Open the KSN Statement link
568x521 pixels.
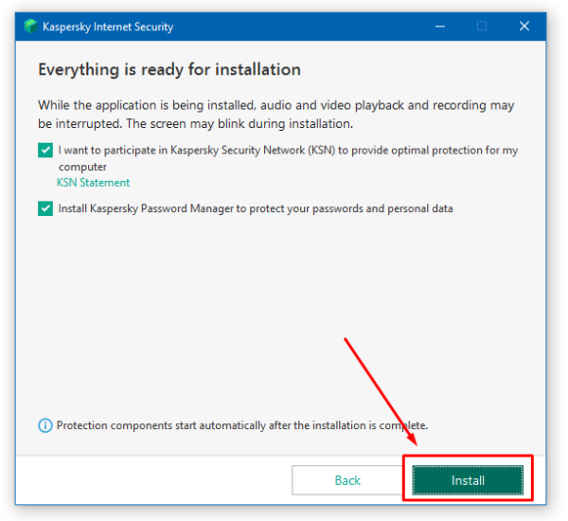click(93, 183)
